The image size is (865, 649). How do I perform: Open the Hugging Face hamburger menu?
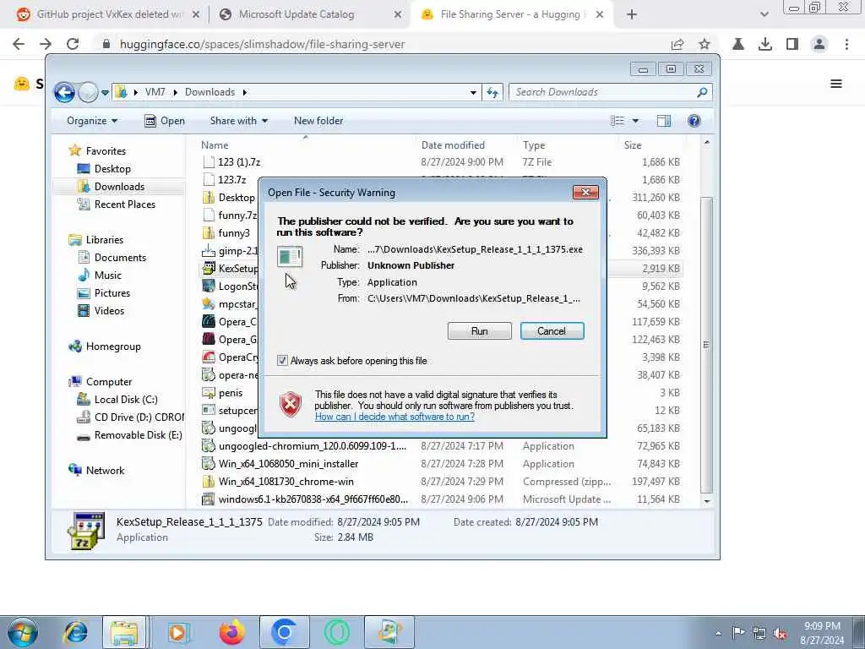[x=836, y=84]
